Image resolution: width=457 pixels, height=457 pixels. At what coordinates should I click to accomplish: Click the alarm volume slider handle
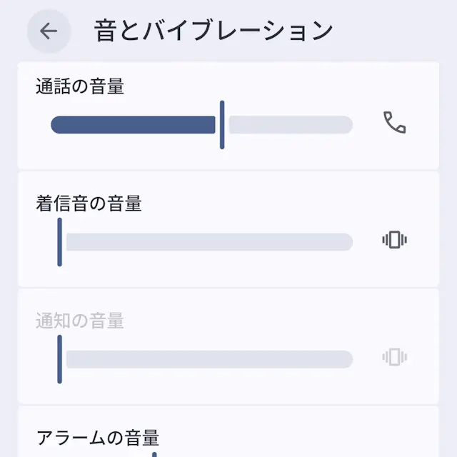pyautogui.click(x=154, y=454)
